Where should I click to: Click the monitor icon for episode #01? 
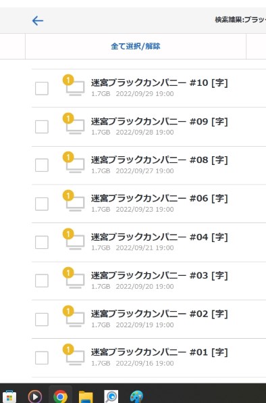pyautogui.click(x=76, y=358)
